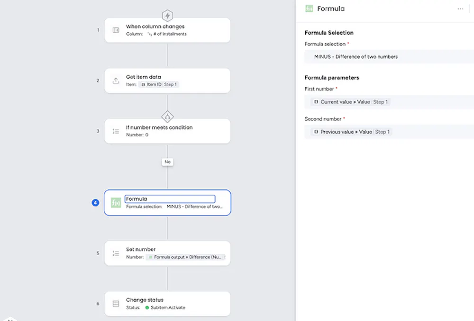474x321 pixels.
Task: Click the Change status table icon
Action: pos(116,303)
